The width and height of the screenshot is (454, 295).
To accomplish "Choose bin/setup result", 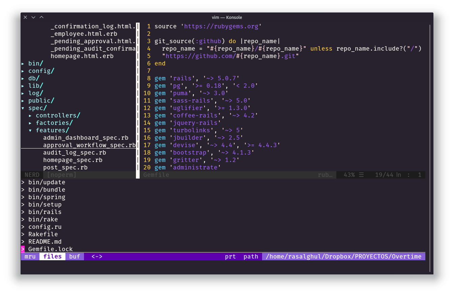I will click(x=45, y=205).
